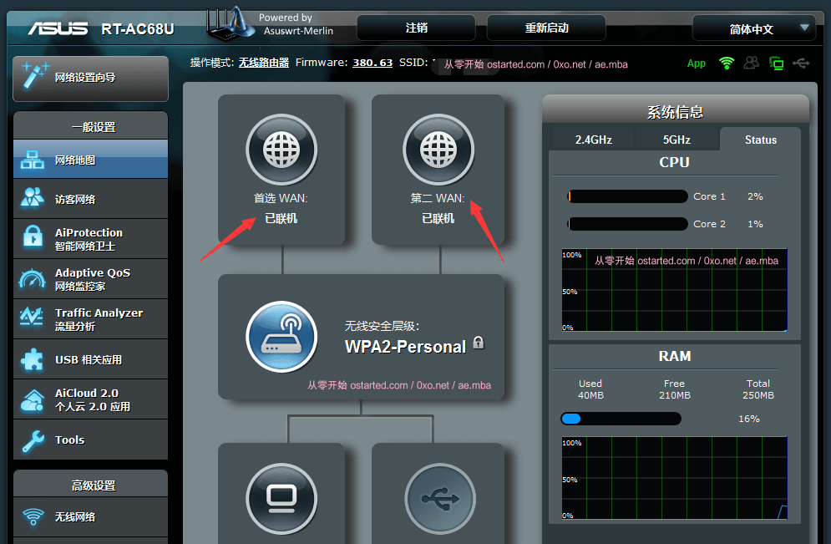Click the WPA2-Personal lock icon

pyautogui.click(x=479, y=343)
